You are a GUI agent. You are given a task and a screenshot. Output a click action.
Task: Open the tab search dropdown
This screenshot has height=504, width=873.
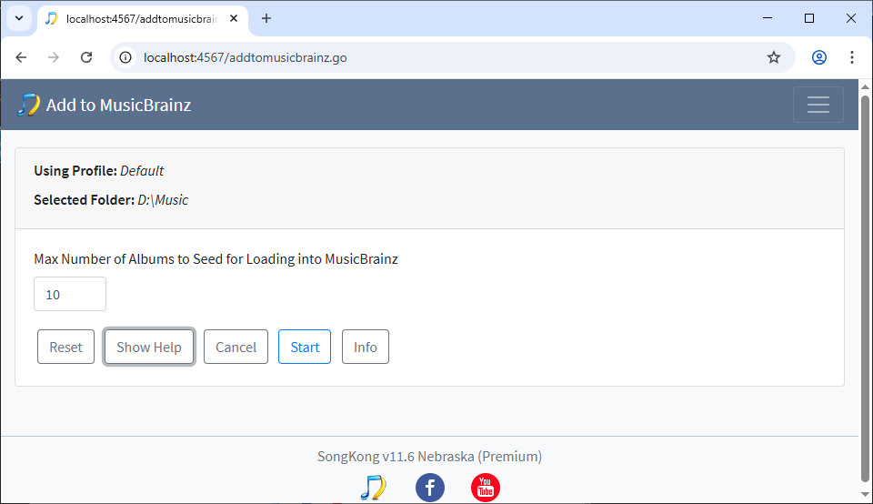(x=19, y=18)
